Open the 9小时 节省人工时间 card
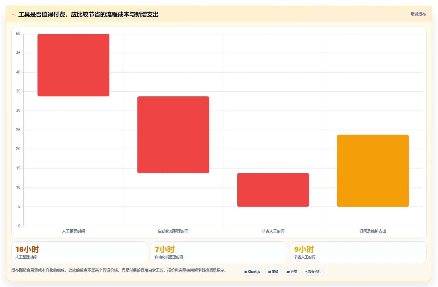The width and height of the screenshot is (438, 287). tap(358, 252)
